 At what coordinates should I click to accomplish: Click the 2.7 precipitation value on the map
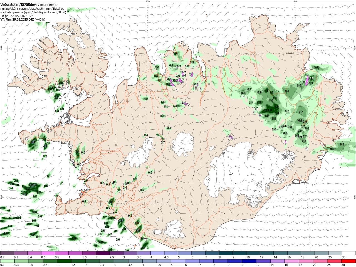point(39,192)
